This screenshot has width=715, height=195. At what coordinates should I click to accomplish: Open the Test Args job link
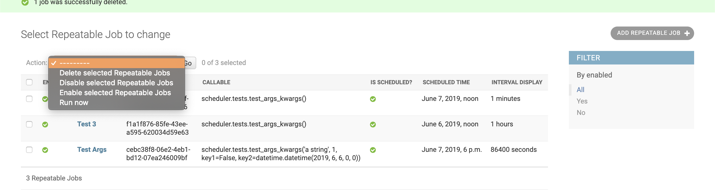pos(92,149)
